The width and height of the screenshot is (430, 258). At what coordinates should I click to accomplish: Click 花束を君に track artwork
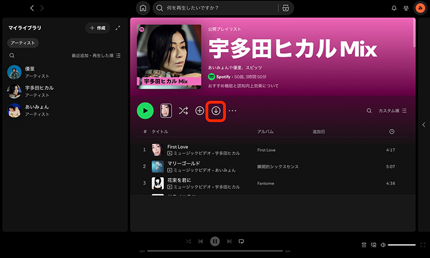[x=157, y=183]
